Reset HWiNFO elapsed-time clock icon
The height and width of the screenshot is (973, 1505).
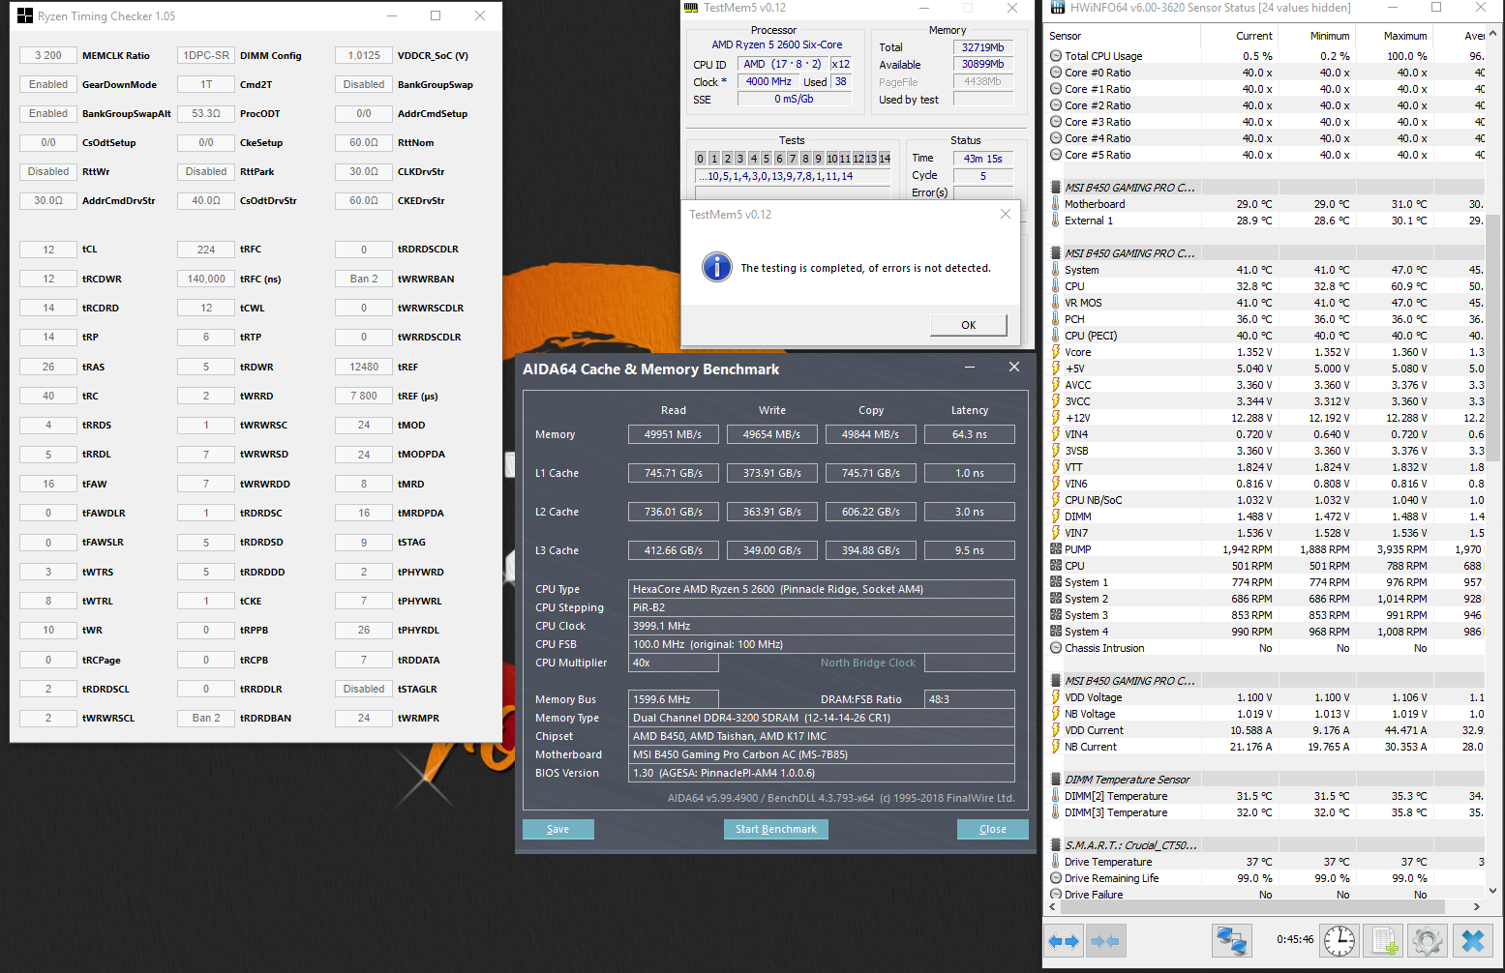point(1339,940)
